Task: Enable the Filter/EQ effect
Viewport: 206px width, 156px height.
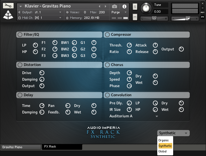Action: coord(20,35)
